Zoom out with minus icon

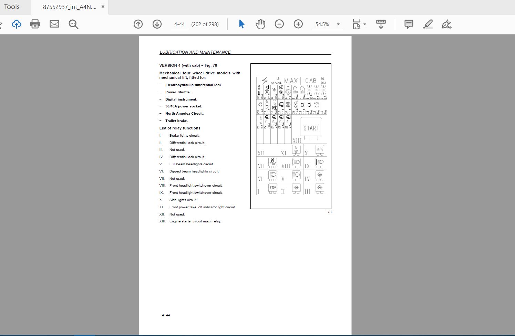[x=279, y=24]
